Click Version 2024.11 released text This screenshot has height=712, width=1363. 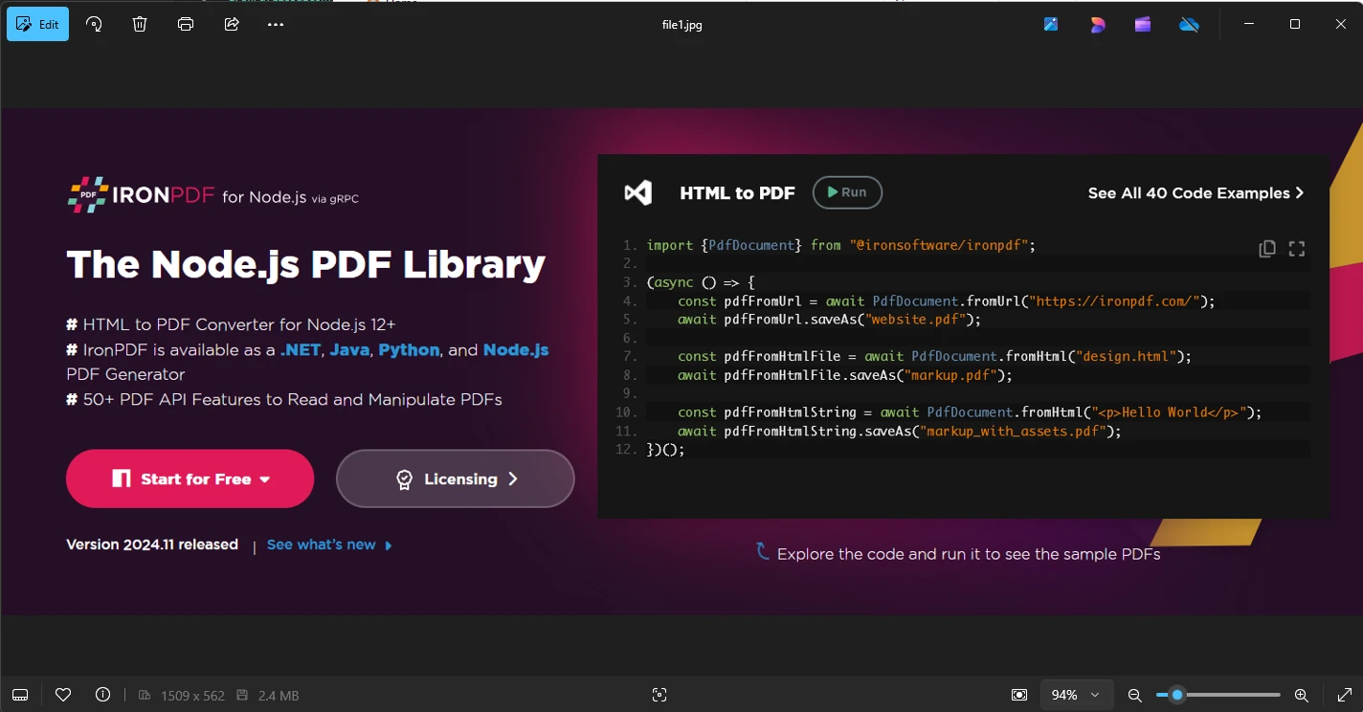(152, 545)
